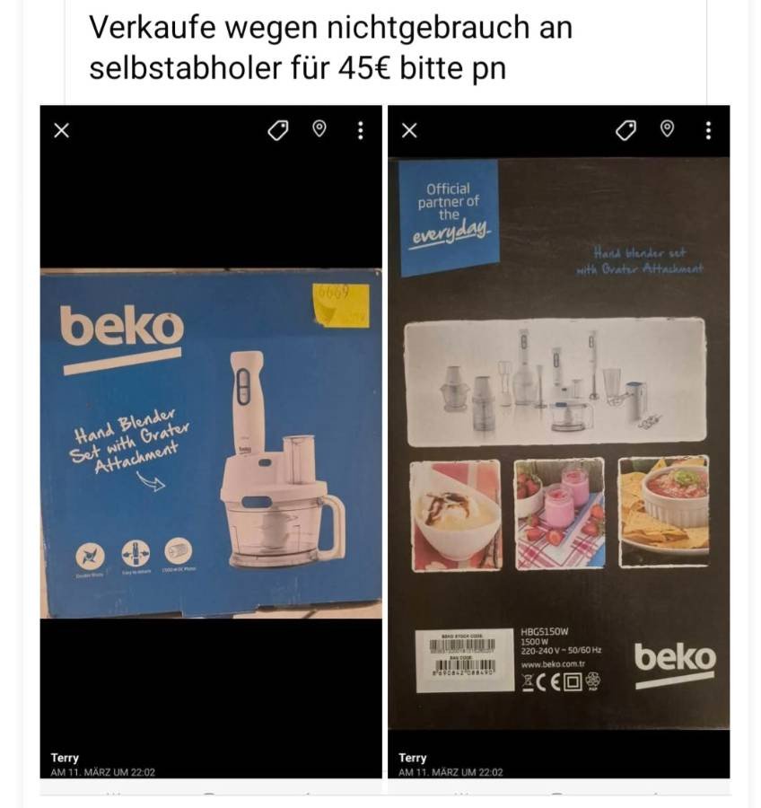The width and height of the screenshot is (761, 808).
Task: Open the three-dot menu above the black box-back photo
Action: (708, 130)
